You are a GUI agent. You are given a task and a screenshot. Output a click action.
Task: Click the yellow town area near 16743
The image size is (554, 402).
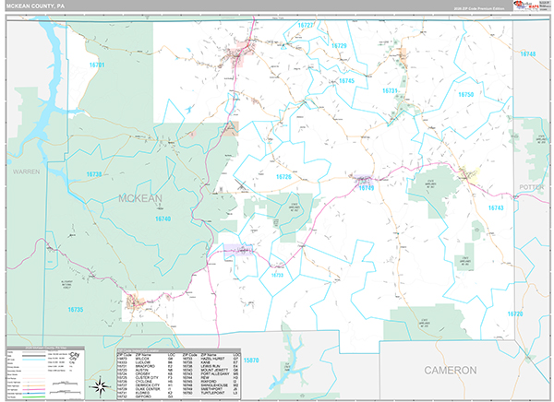469,173
